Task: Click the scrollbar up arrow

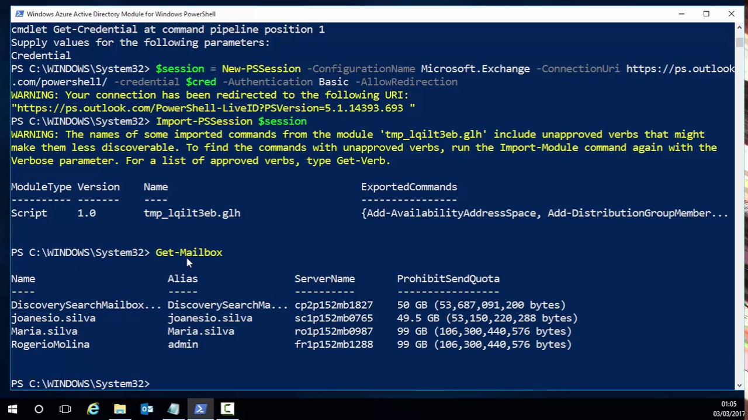Action: pyautogui.click(x=740, y=27)
